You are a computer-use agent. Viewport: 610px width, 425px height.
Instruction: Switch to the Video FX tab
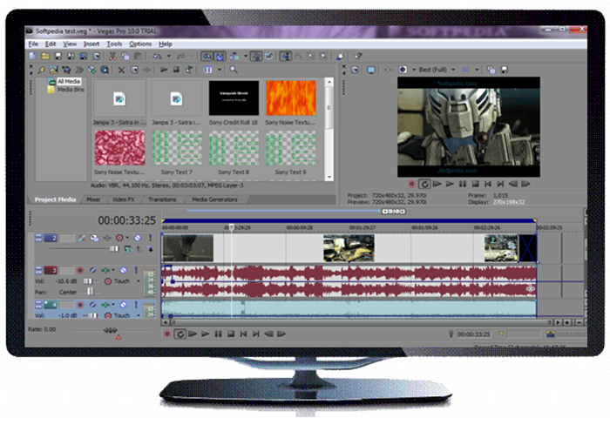(124, 199)
